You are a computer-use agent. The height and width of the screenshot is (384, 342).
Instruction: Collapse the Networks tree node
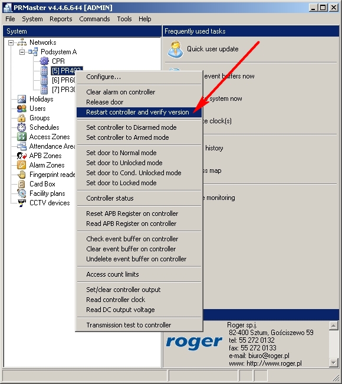click(11, 43)
